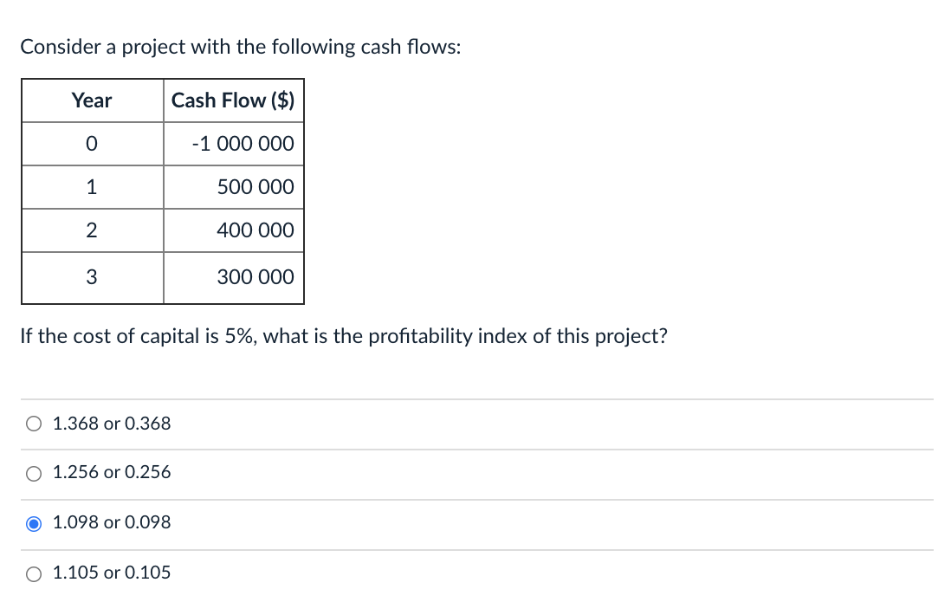Click the label text 1.368 or 0.368

[111, 424]
